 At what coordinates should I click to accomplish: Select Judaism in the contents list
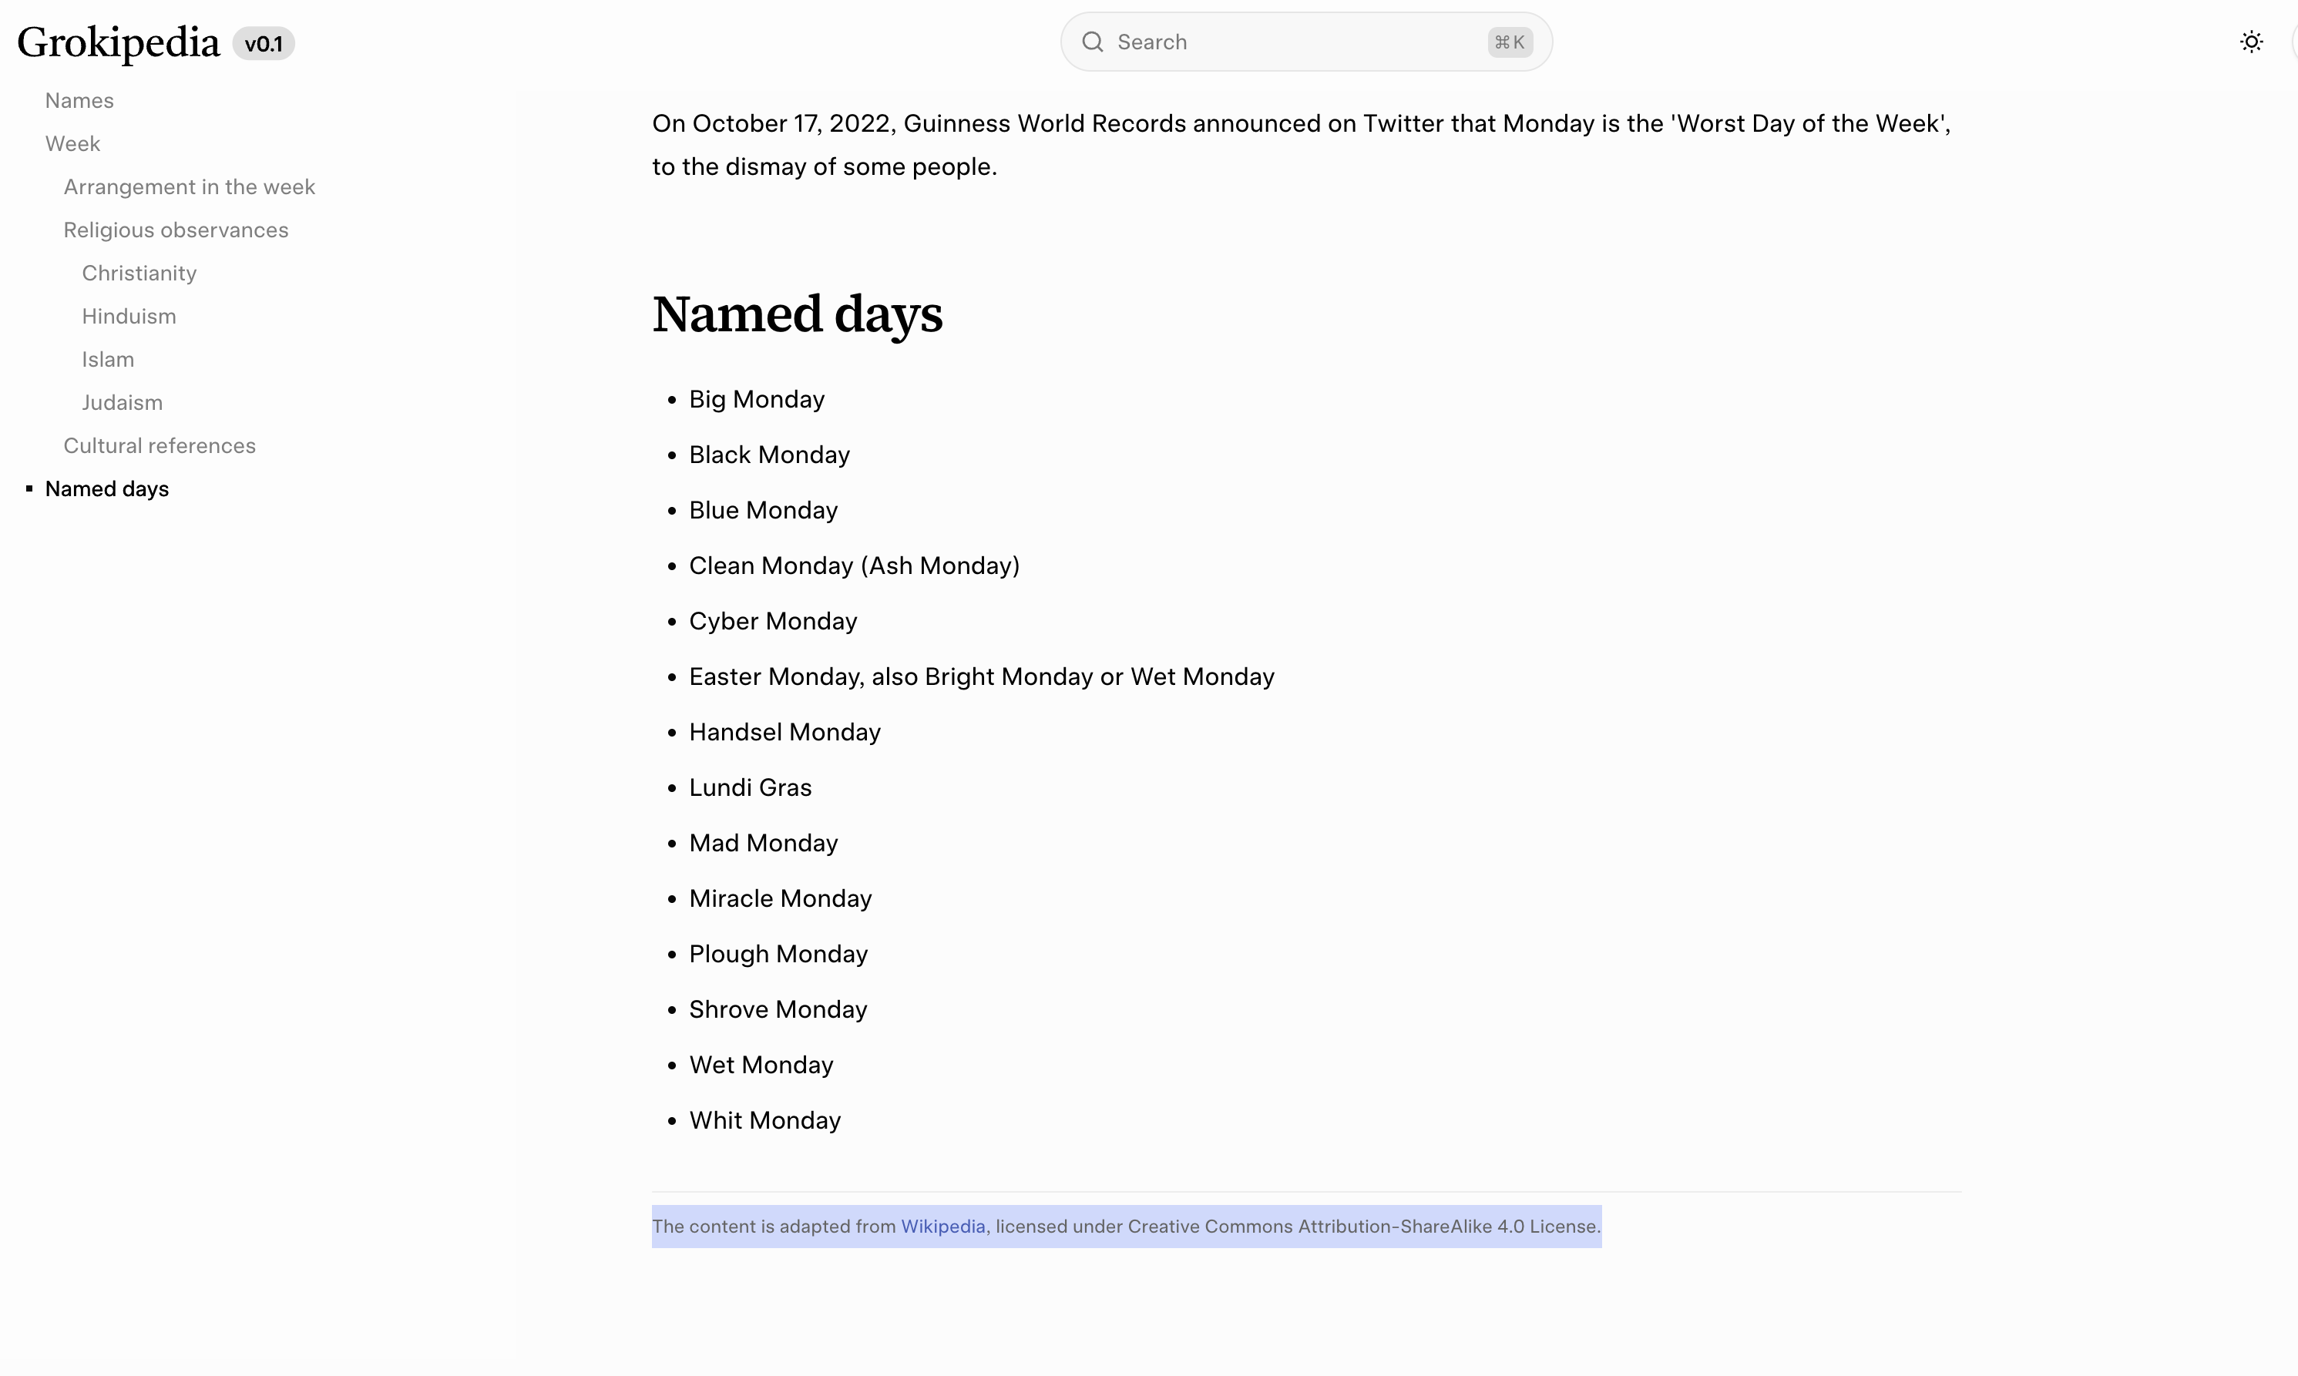122,402
